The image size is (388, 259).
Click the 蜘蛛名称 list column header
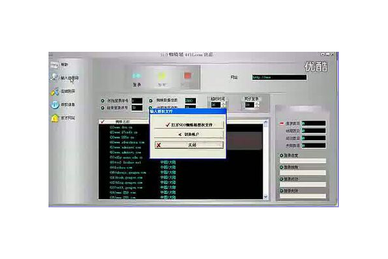click(123, 121)
